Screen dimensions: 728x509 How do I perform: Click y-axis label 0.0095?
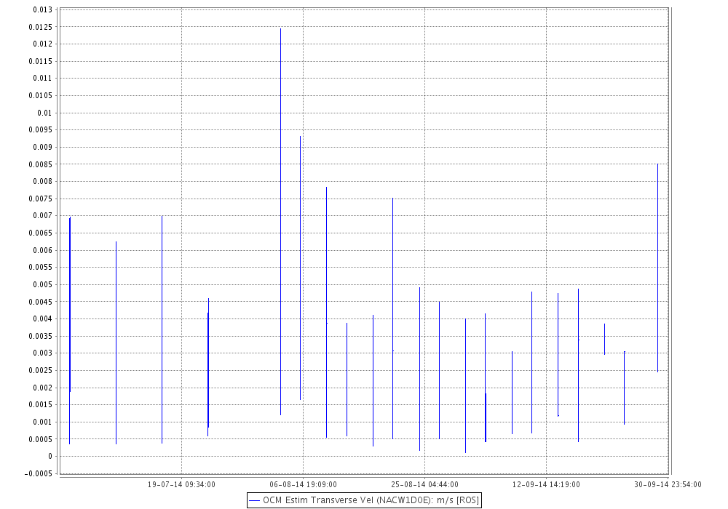point(40,130)
